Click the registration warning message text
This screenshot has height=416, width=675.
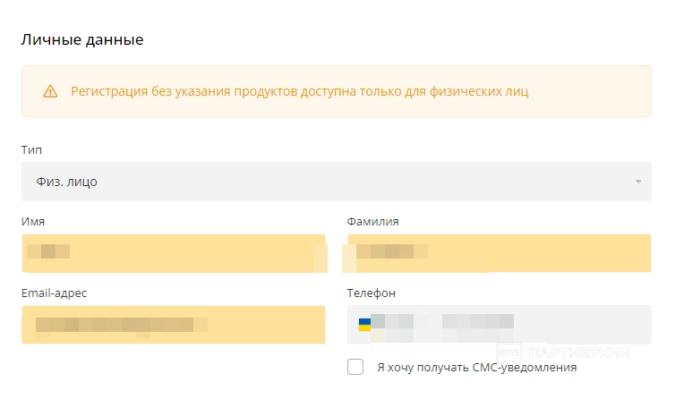[x=300, y=91]
